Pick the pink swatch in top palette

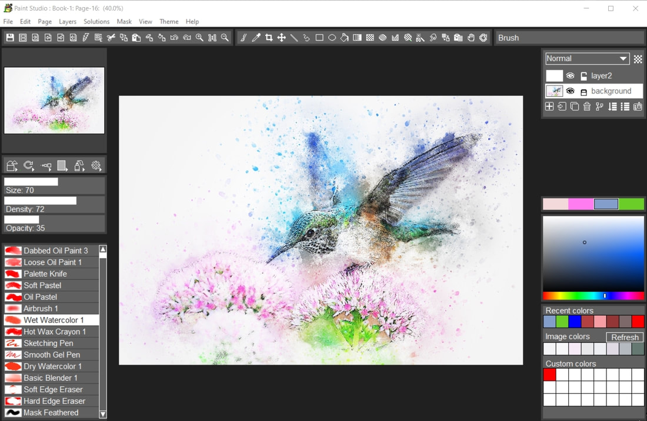click(x=581, y=203)
